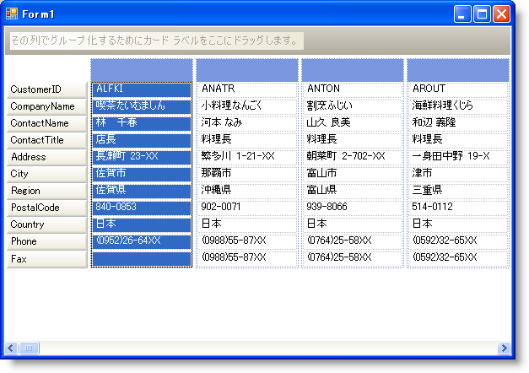
Task: Minimize the Form1 window
Action: (462, 14)
